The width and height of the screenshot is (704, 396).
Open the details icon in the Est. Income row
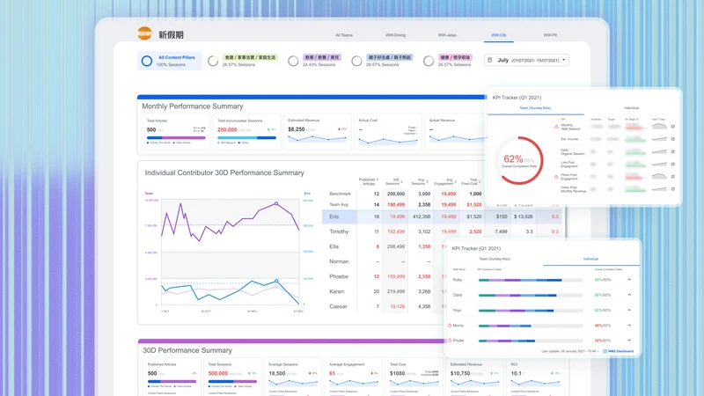pyautogui.click(x=673, y=139)
